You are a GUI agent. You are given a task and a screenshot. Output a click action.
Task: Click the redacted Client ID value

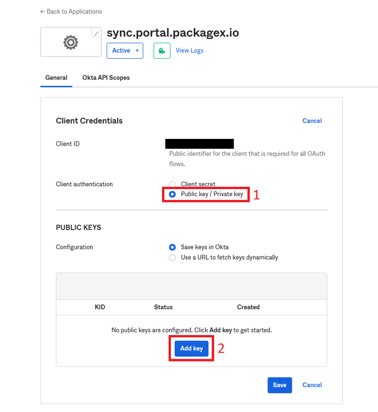[199, 144]
